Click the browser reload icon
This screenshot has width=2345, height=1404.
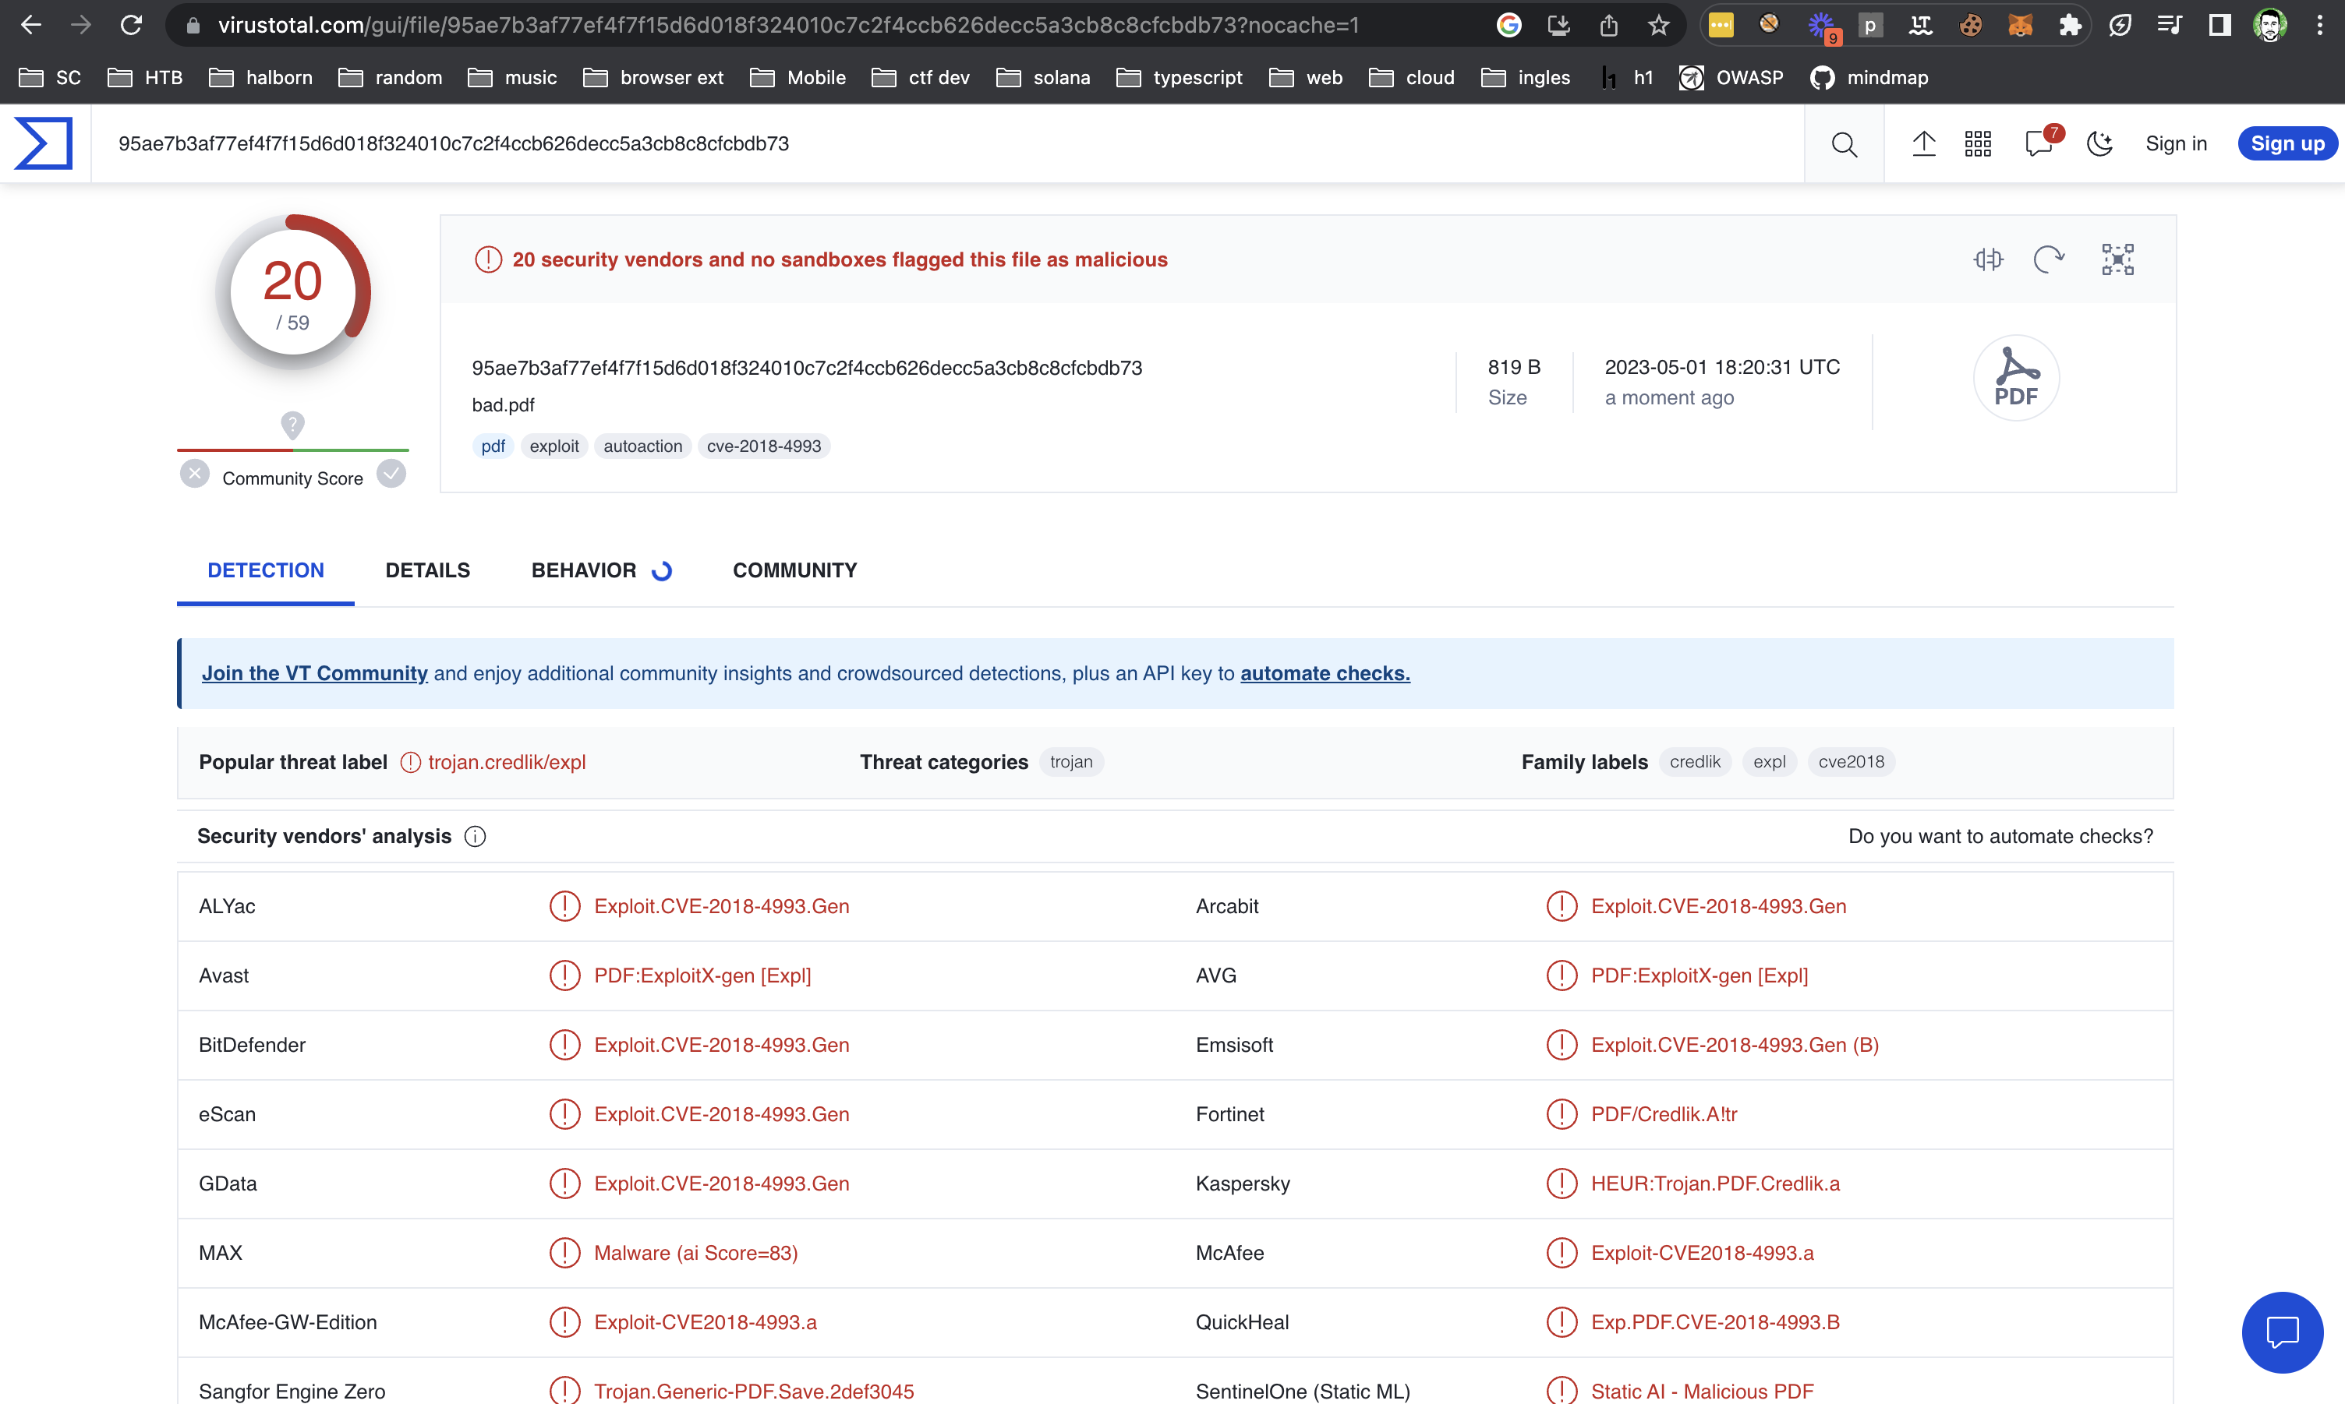click(131, 25)
